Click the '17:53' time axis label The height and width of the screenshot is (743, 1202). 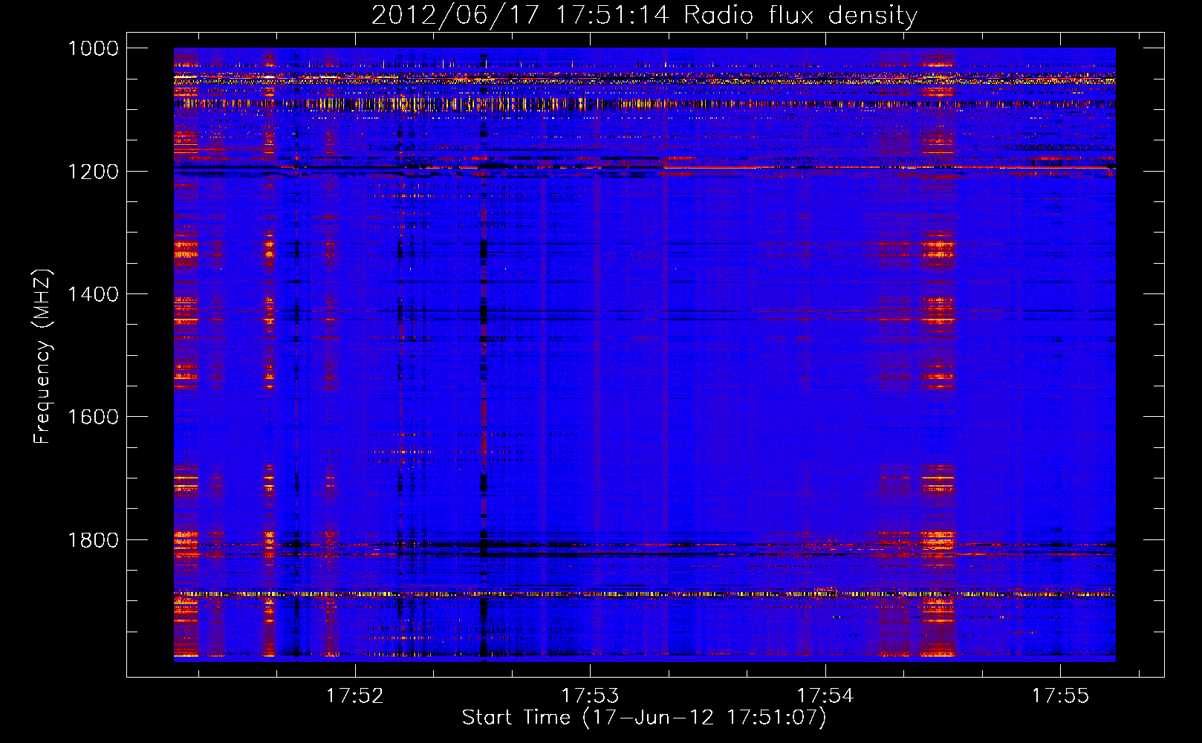point(590,695)
